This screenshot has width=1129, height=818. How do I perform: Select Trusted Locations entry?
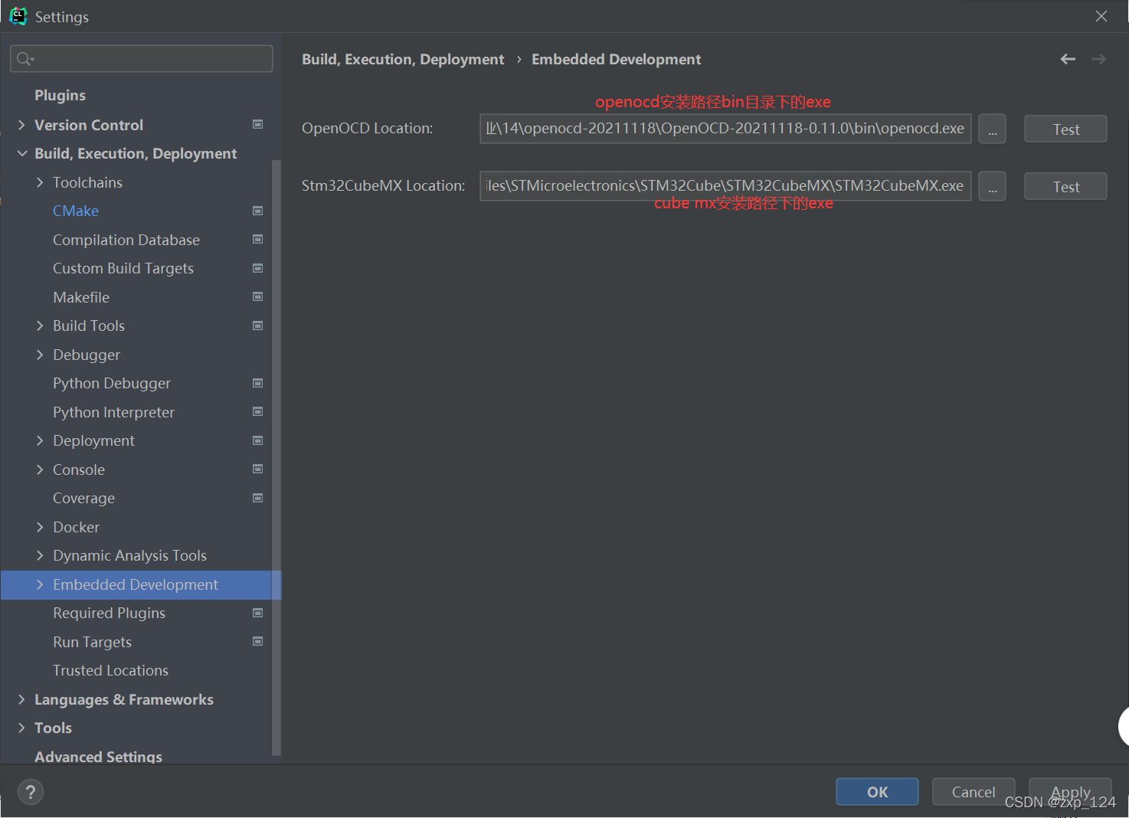coord(111,670)
